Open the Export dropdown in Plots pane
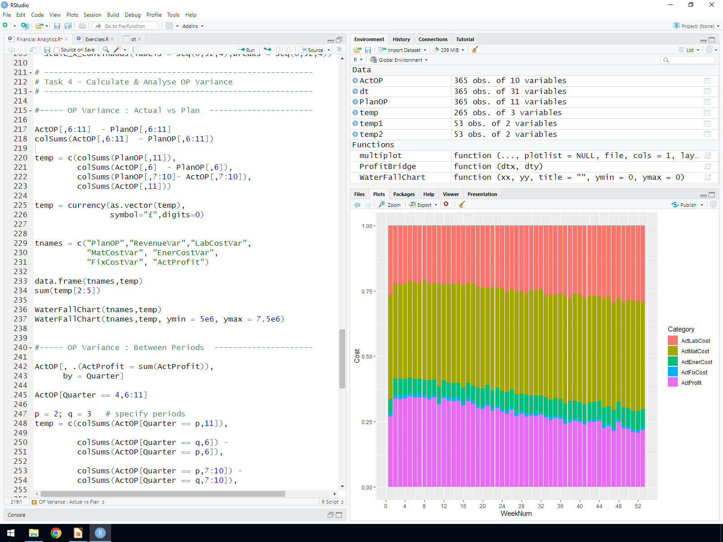 pos(423,205)
